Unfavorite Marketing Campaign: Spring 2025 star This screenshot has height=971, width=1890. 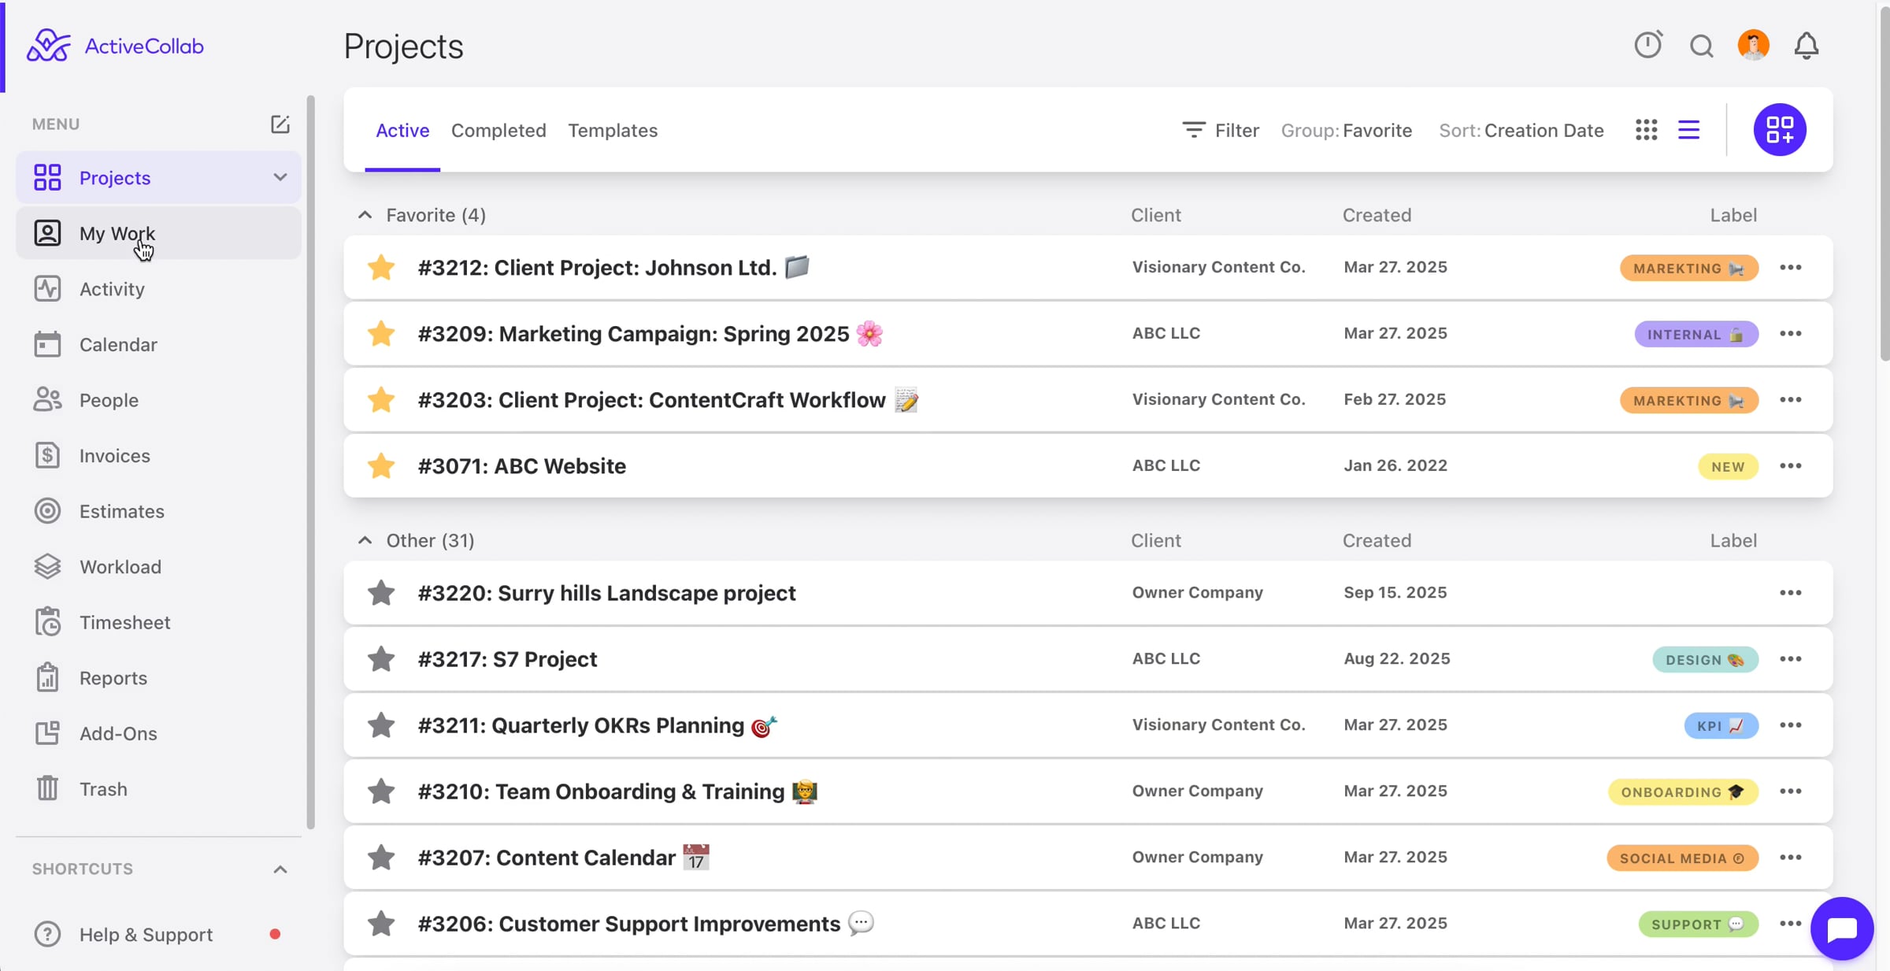(381, 334)
